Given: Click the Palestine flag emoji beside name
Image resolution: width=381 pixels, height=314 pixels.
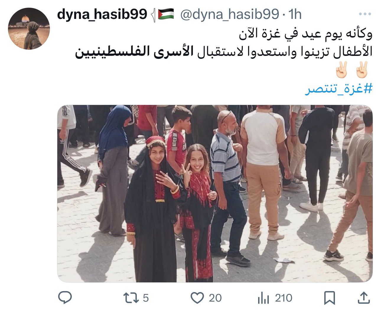Looking at the screenshot, I should coord(166,14).
